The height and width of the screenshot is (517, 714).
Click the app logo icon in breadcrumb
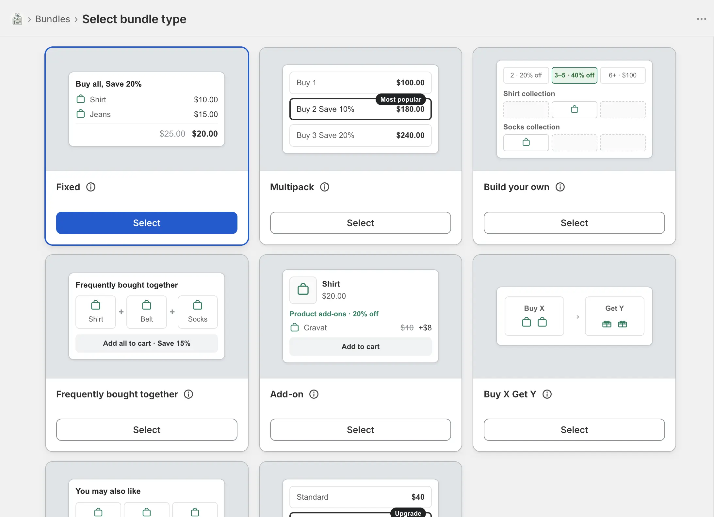tap(17, 19)
